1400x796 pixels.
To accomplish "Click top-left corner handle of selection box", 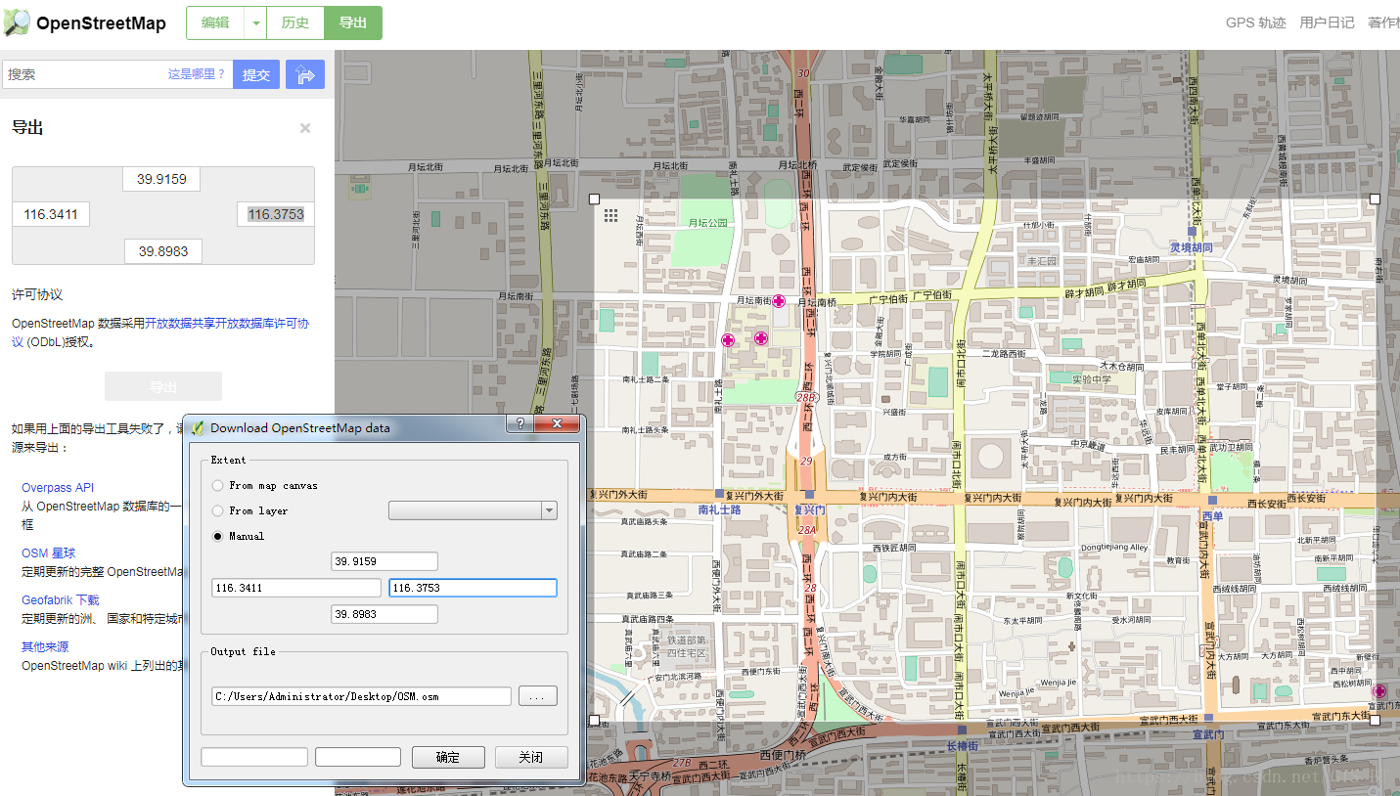I will 594,199.
